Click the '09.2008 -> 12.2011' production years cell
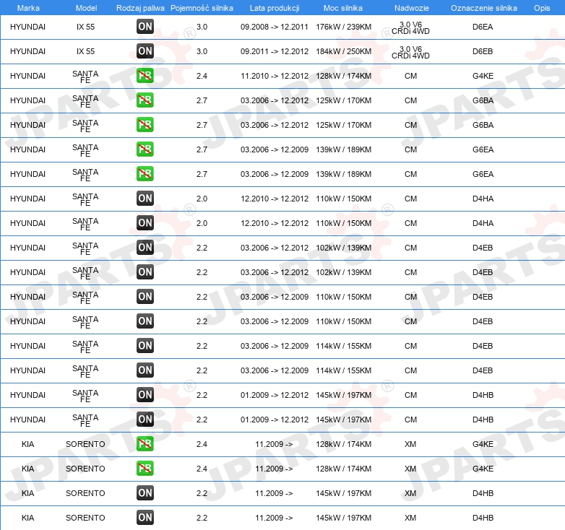565x530 pixels. pos(275,27)
